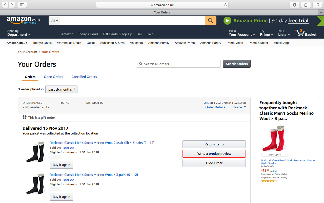Click the first black socks thumbnail
The height and width of the screenshot is (203, 324).
[x=35, y=151]
